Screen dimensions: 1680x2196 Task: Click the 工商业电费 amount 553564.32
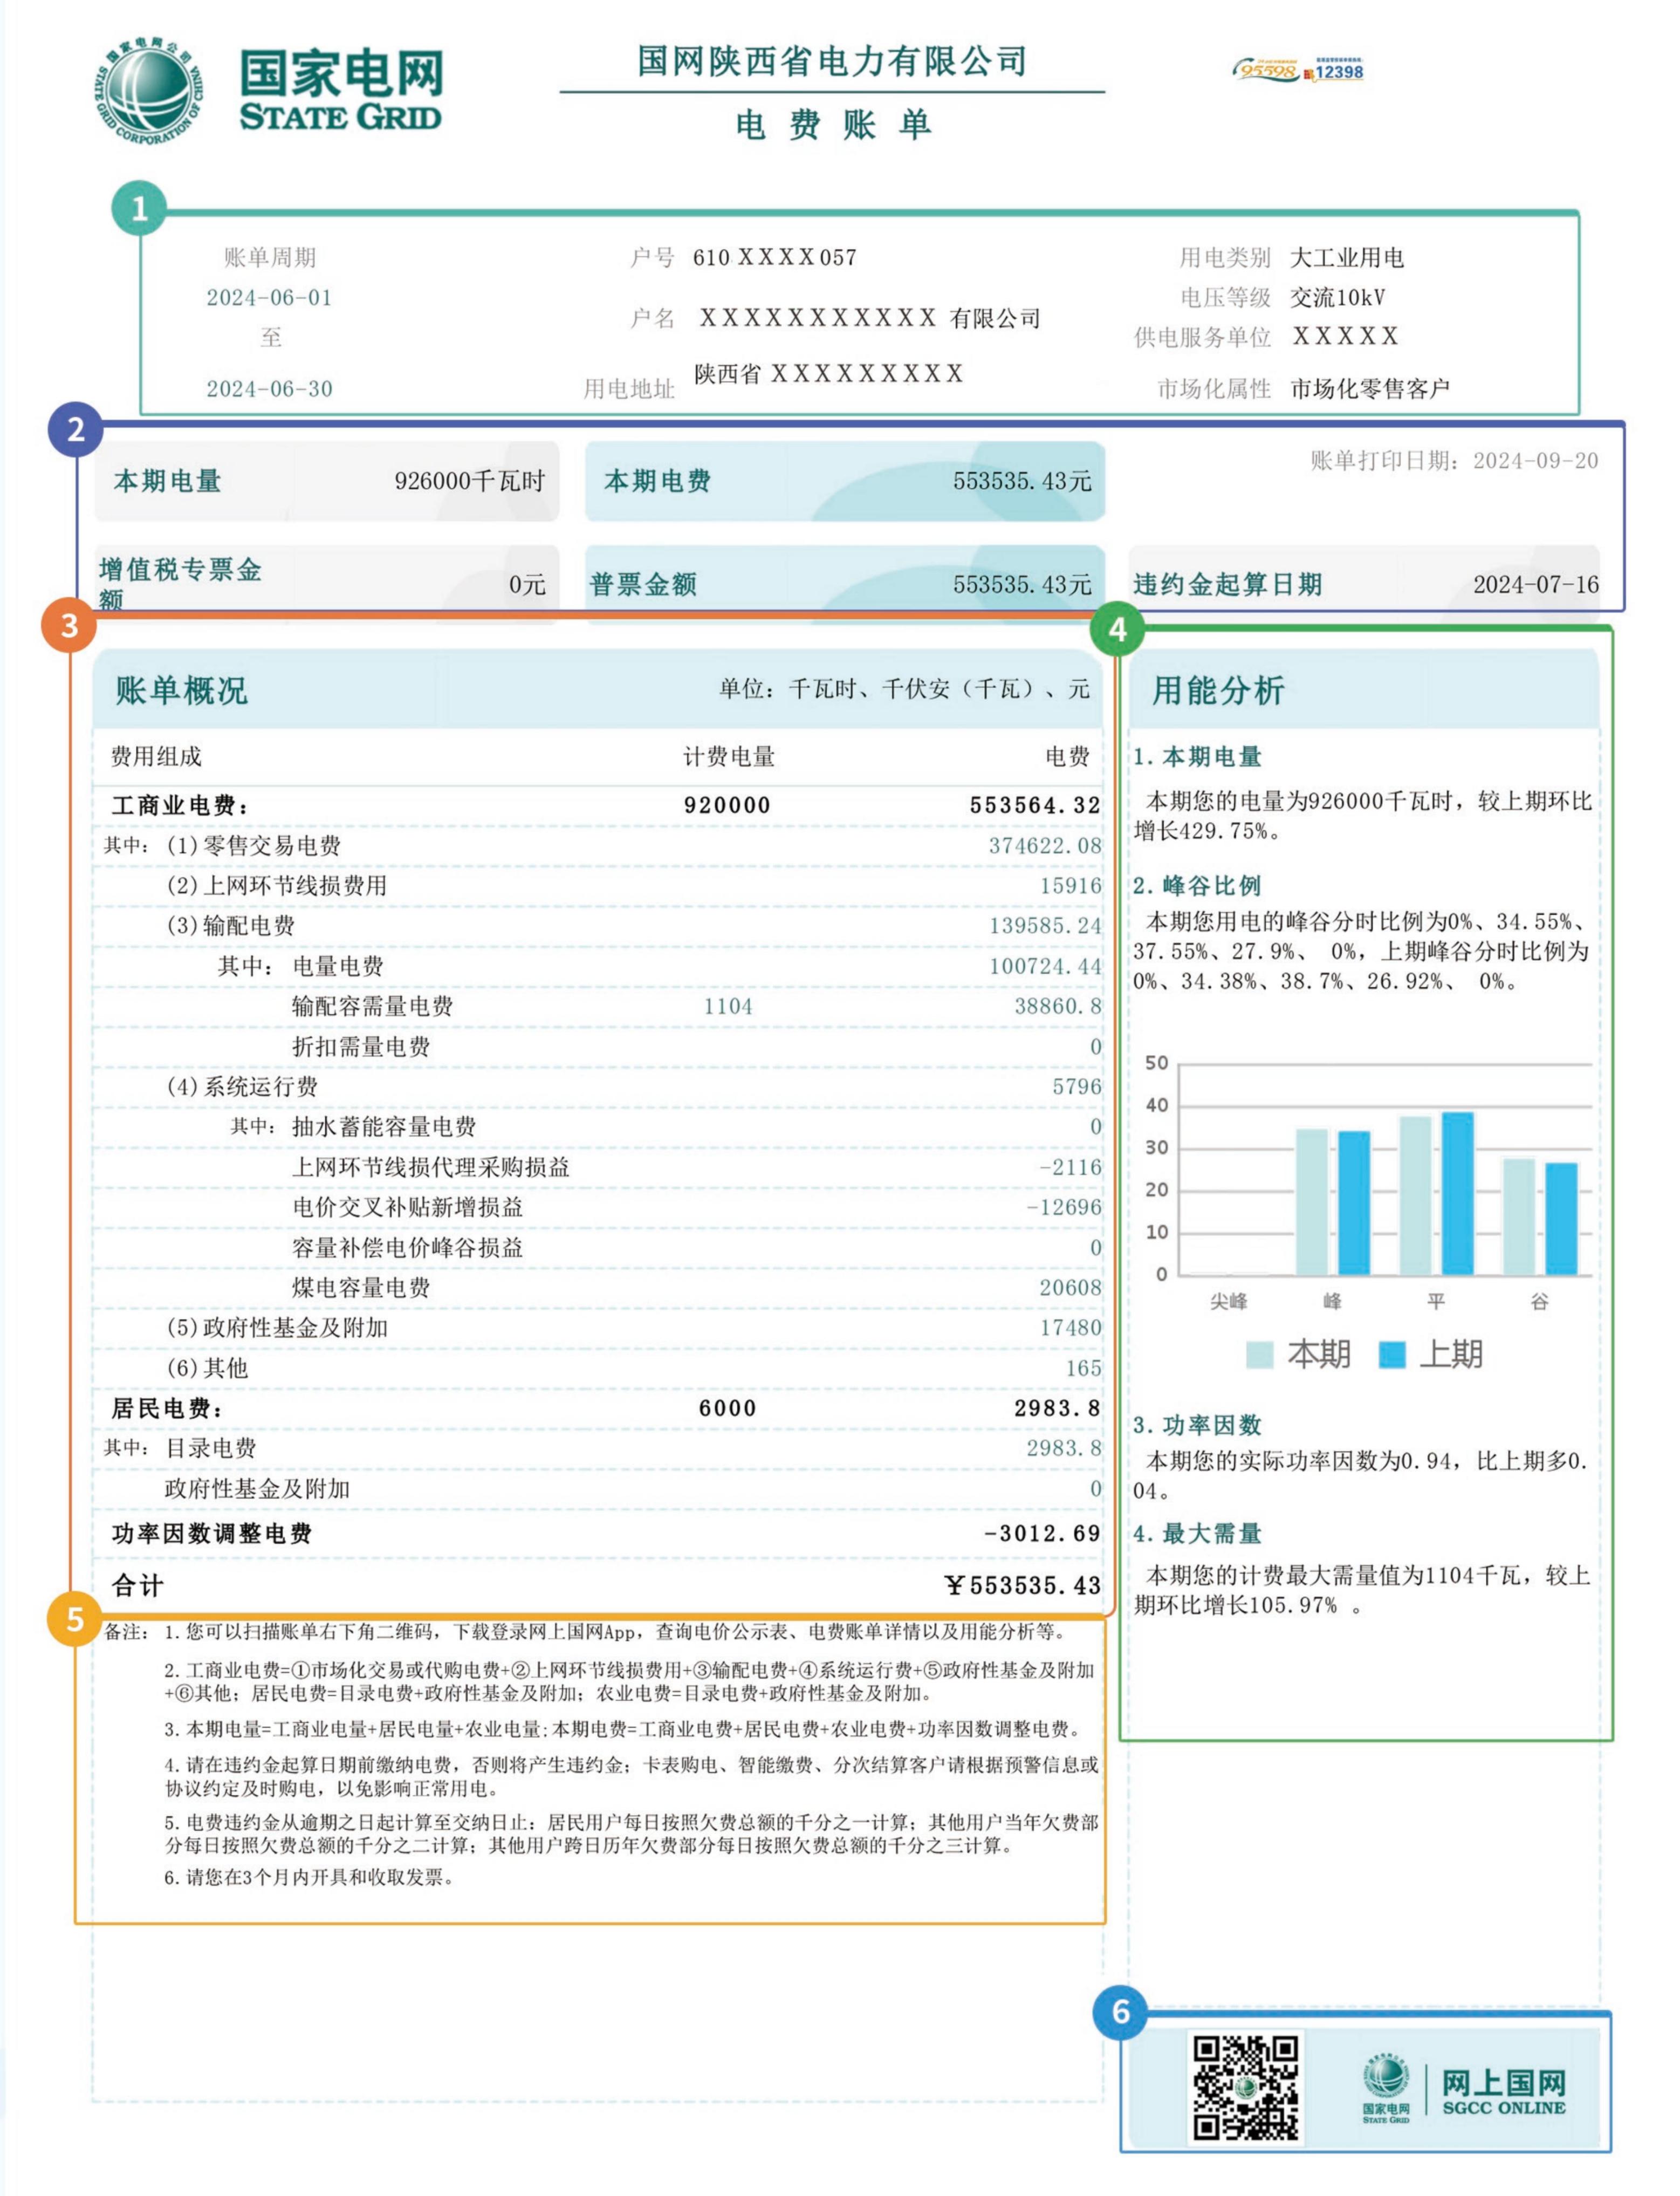click(x=1035, y=805)
